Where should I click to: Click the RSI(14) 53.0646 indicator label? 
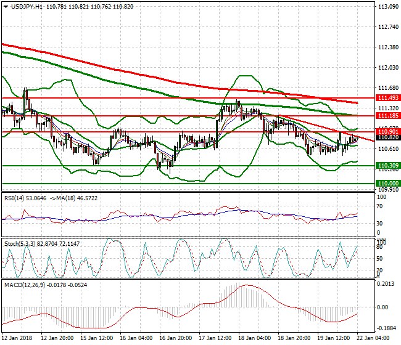(25, 198)
